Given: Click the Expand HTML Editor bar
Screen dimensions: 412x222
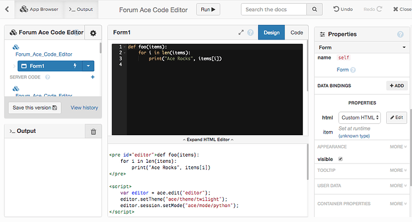Looking at the screenshot, I should coord(208,139).
